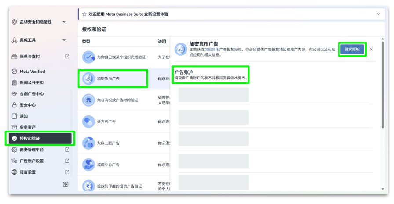Click the 安全中心 lock icon

click(x=15, y=105)
